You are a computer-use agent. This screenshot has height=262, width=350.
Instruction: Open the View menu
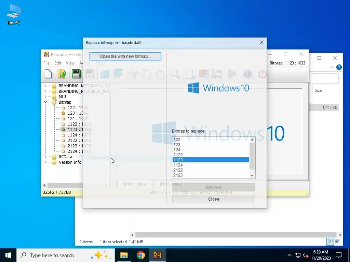70,63
